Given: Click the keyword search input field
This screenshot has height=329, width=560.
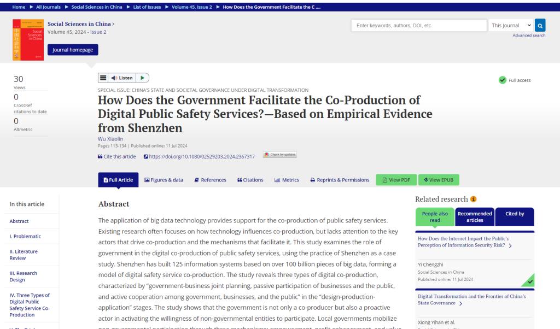Looking at the screenshot, I should click(x=418, y=26).
